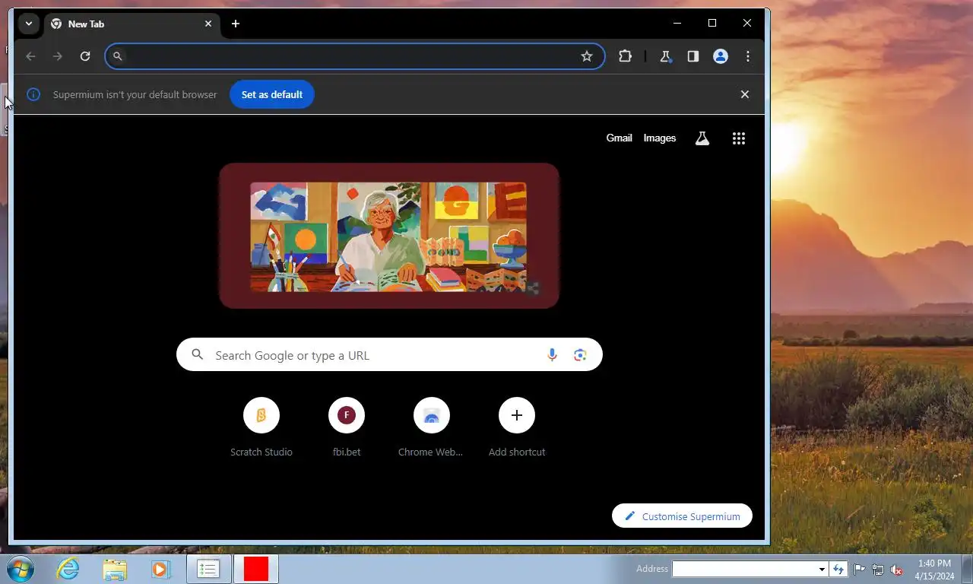Click Customise Supermium button
This screenshot has width=973, height=584.
(682, 516)
